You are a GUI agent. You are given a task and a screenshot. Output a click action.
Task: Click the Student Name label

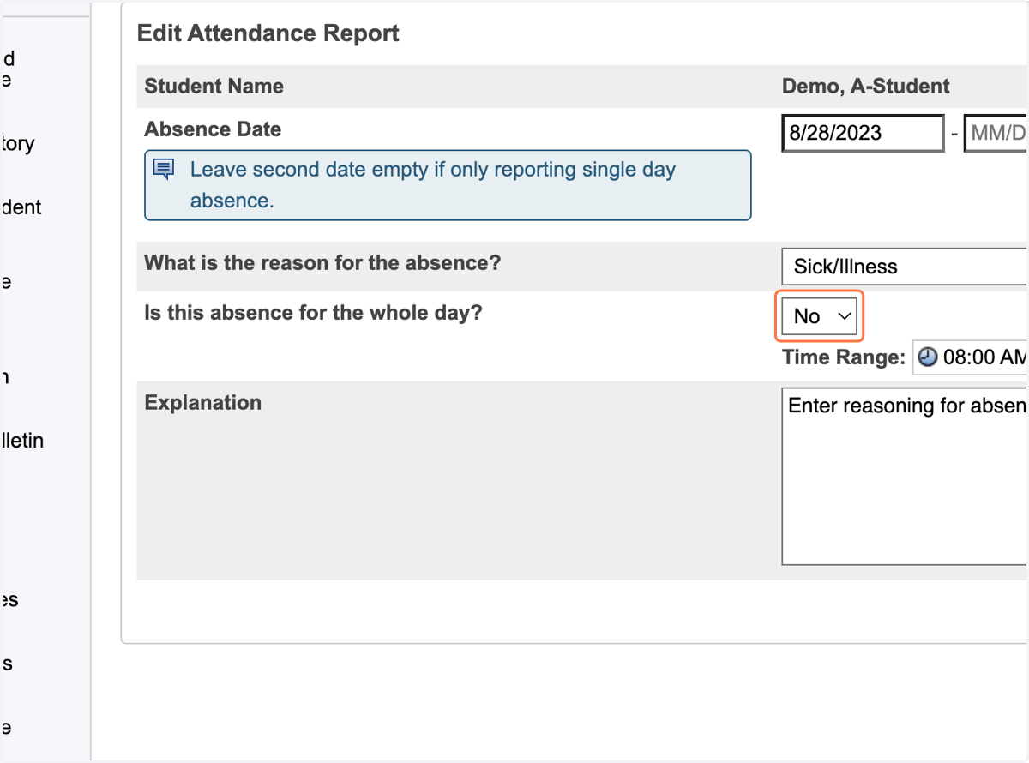tap(214, 87)
